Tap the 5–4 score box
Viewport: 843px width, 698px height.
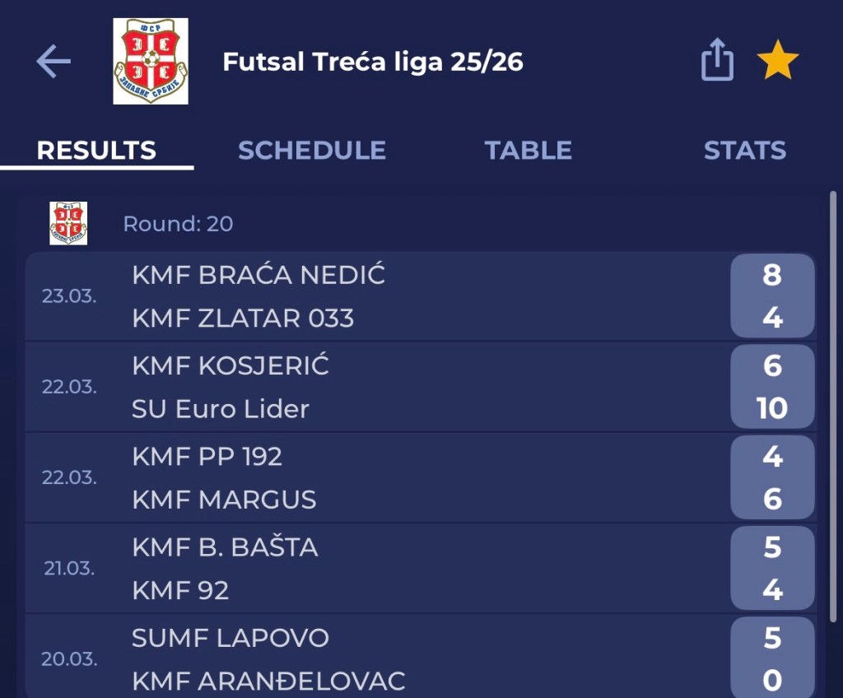[x=772, y=568]
